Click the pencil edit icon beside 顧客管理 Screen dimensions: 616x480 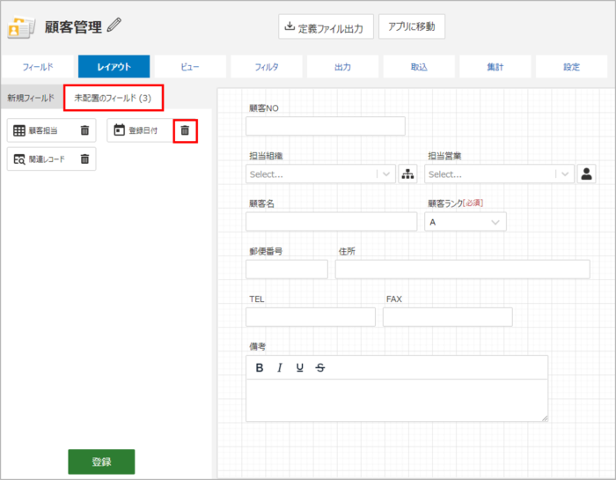pos(114,26)
